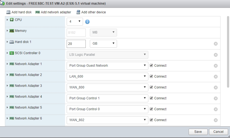Click the Add network adapter icon
The width and height of the screenshot is (230, 138).
pyautogui.click(x=38, y=12)
